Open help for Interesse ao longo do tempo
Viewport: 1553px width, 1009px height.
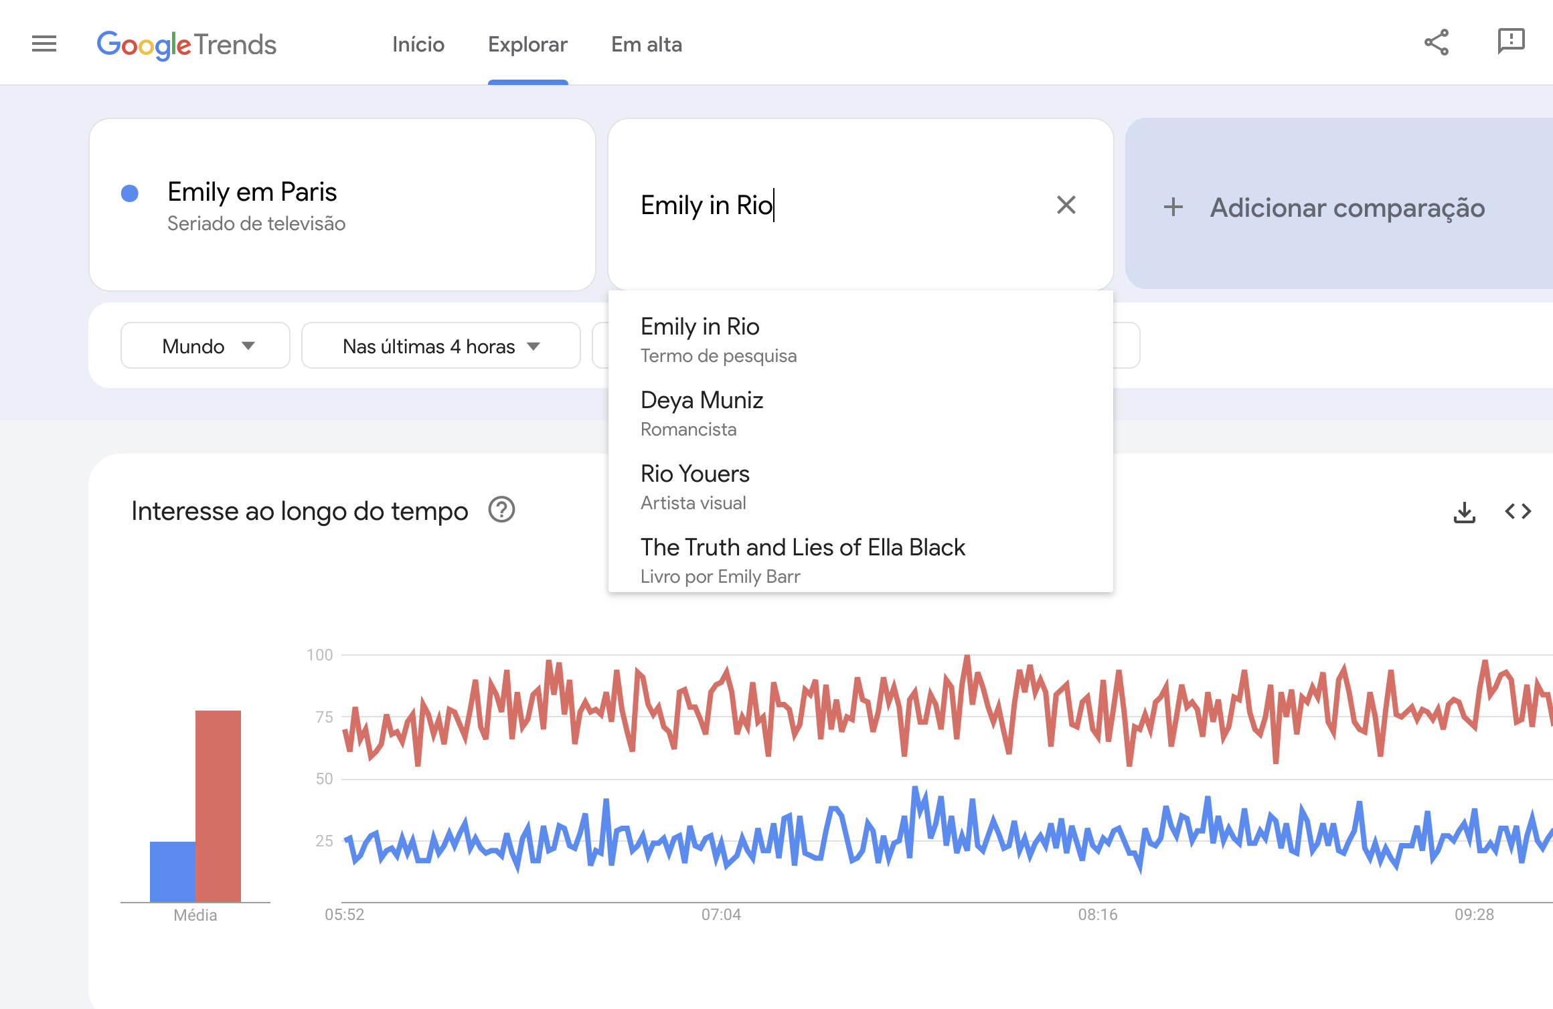pyautogui.click(x=501, y=511)
